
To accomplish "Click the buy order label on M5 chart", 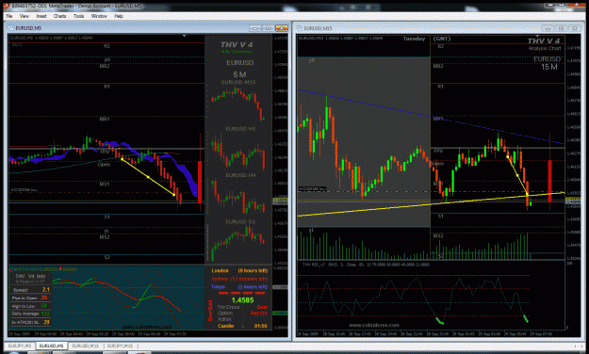I will [x=25, y=190].
